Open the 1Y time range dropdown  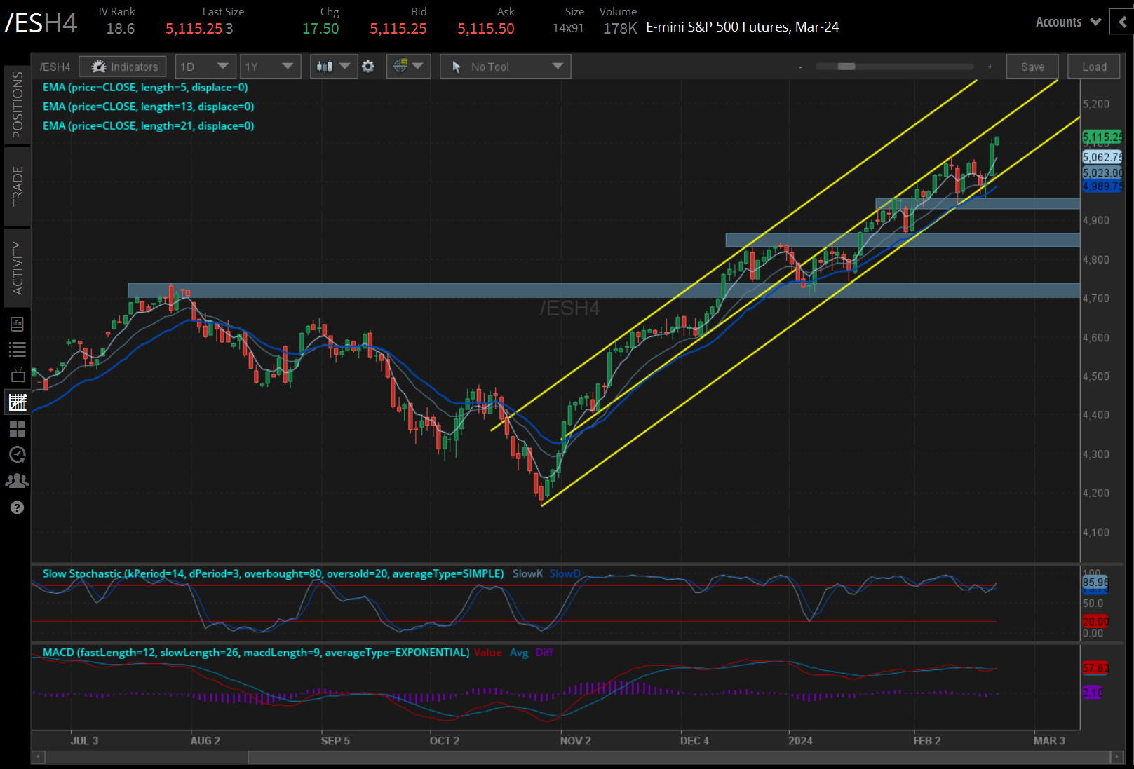tap(270, 66)
